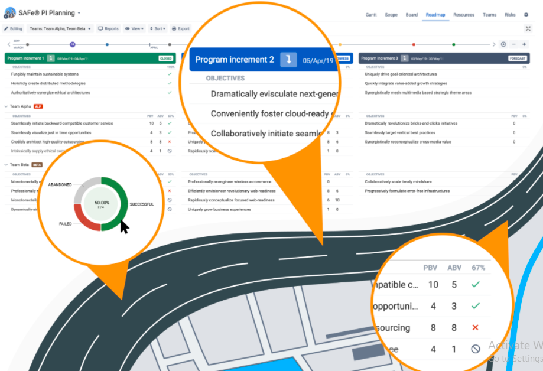Open the SAFe PI Planning title dropdown
This screenshot has width=543, height=371.
(79, 13)
